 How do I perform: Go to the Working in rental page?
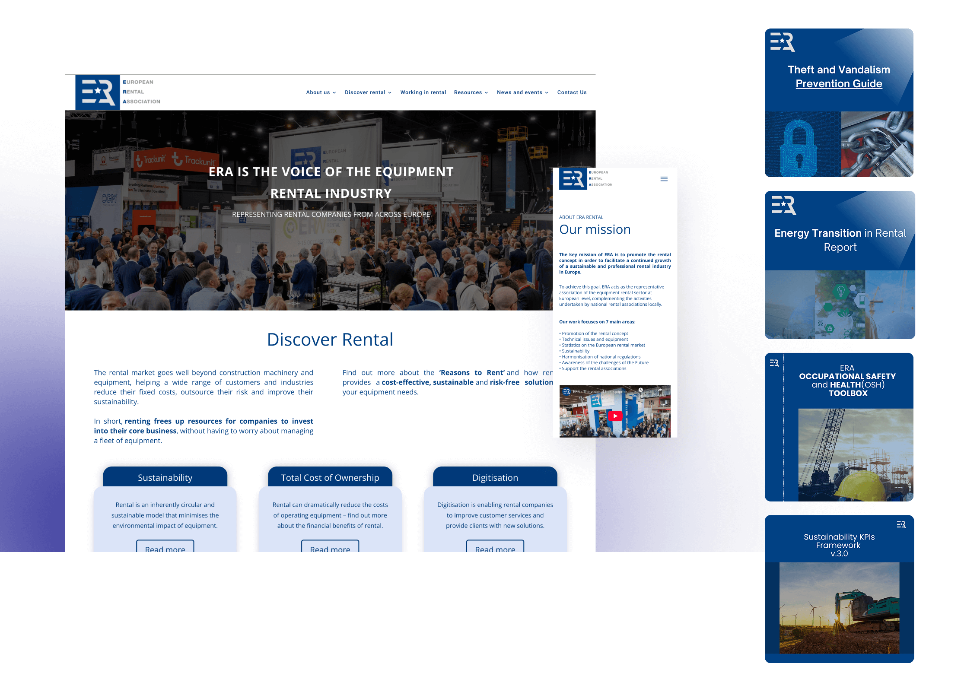pos(423,92)
